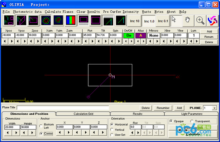This screenshot has width=220, height=142.
Task: Switch to the Calculation Grid tab
Action: pos(83,114)
